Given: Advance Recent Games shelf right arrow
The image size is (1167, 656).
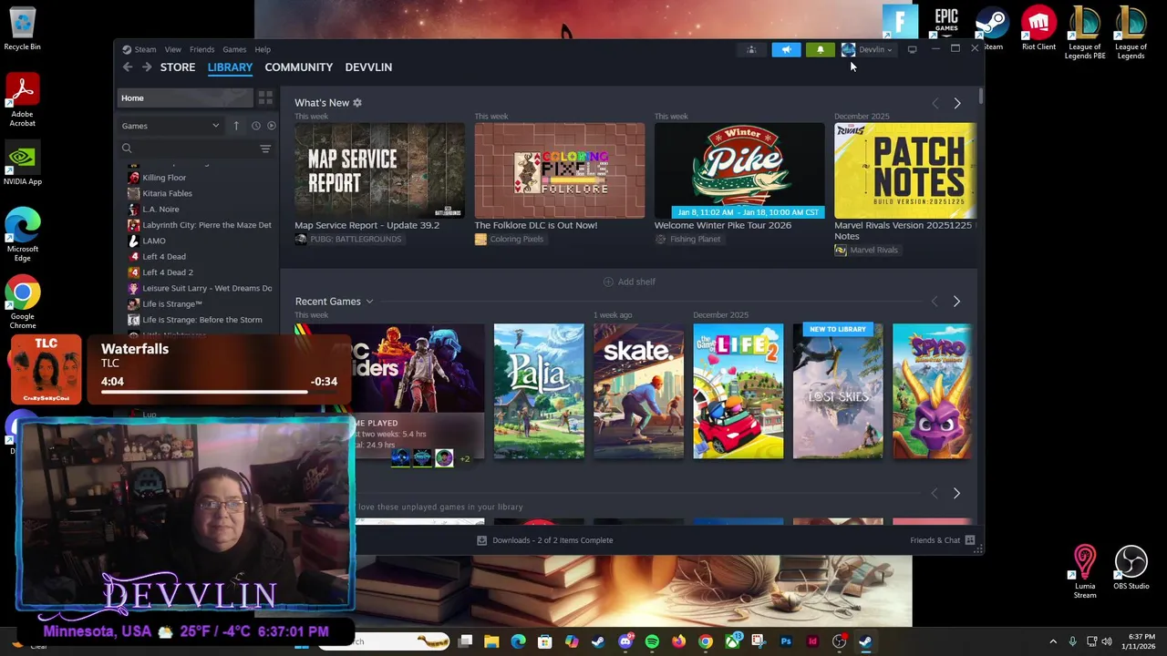Looking at the screenshot, I should [956, 302].
